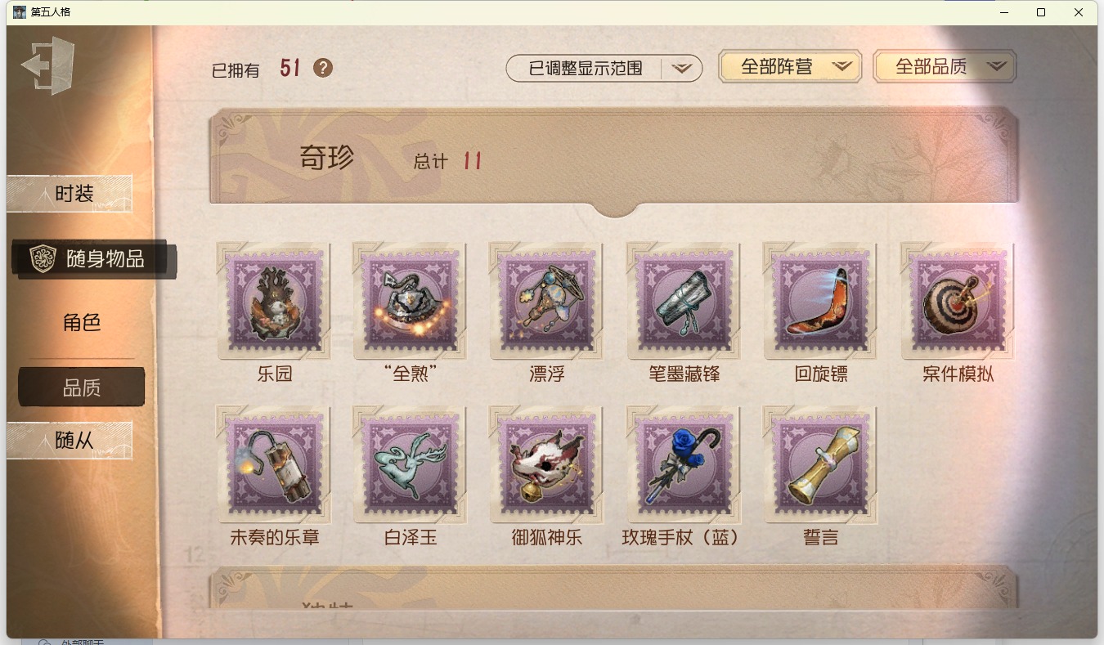Select the 未奏的乐章 accessory
Viewport: 1104px width, 645px height.
tap(274, 464)
